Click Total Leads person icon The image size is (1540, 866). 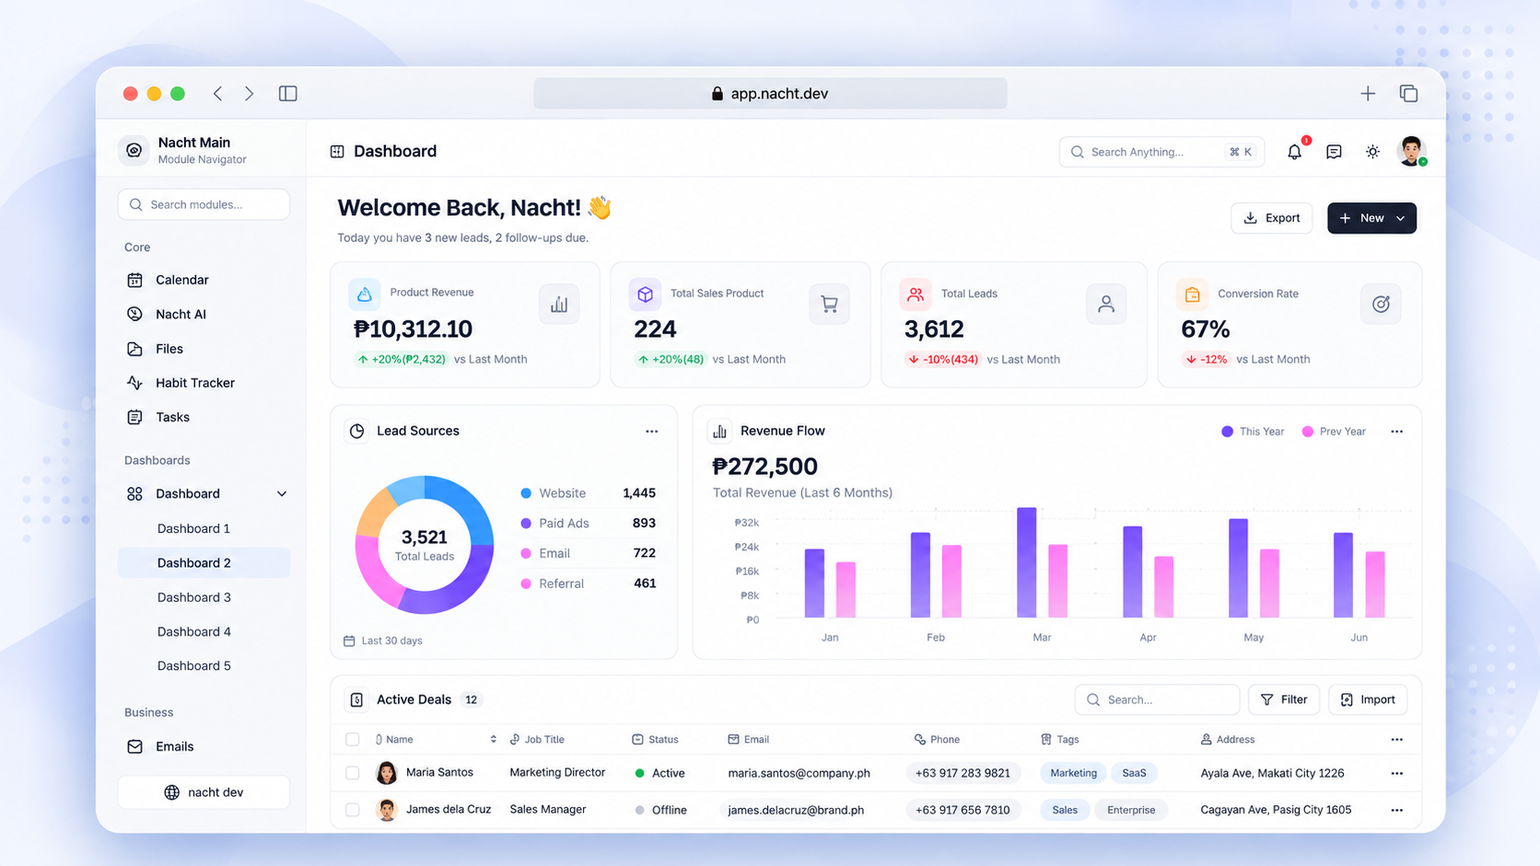(x=1106, y=305)
